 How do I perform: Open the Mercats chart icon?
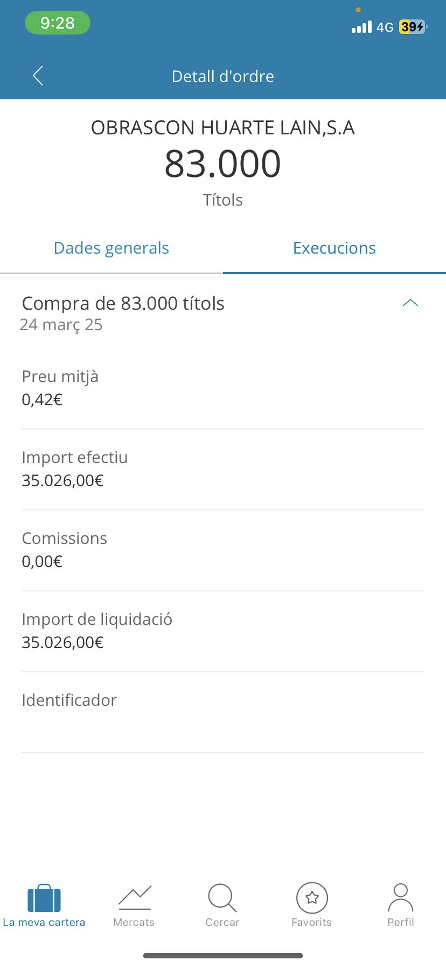pyautogui.click(x=135, y=897)
